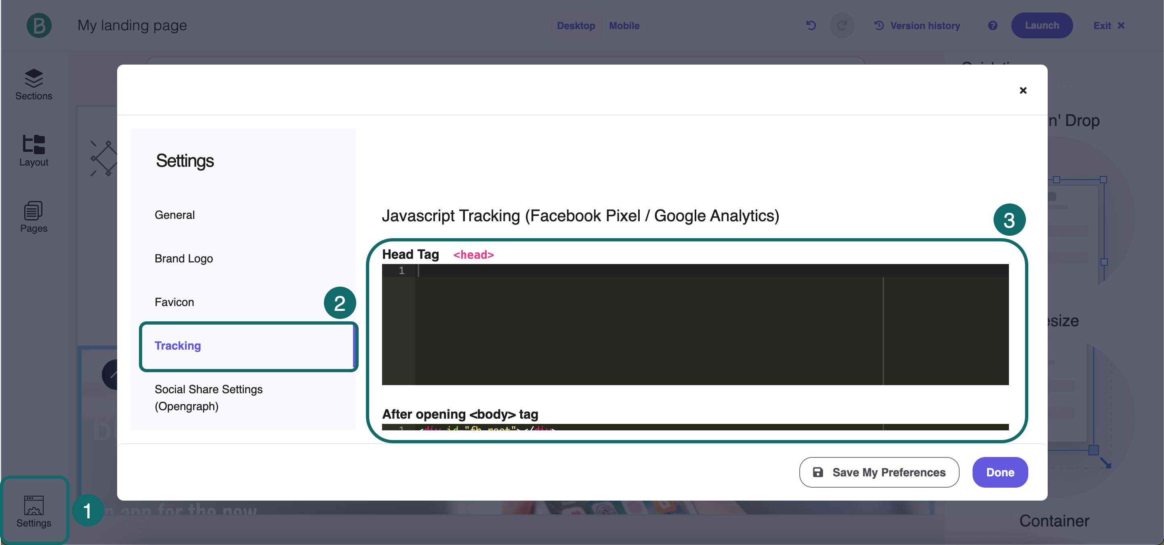Image resolution: width=1164 pixels, height=545 pixels.
Task: Switch to Desktop view
Action: tap(576, 26)
